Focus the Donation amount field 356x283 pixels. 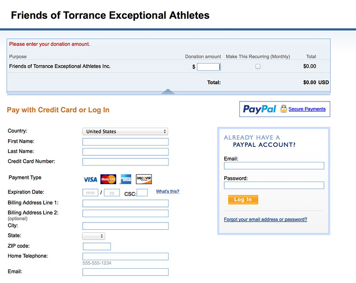coord(209,67)
